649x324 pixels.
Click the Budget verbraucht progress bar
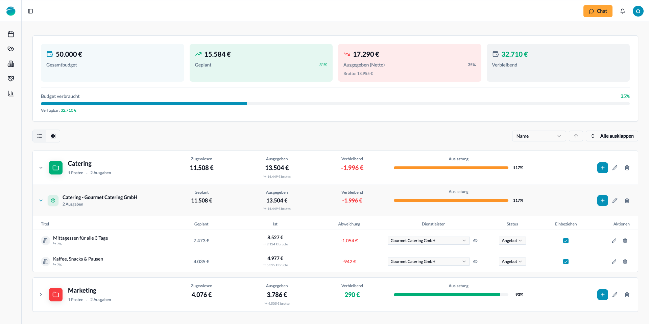tap(335, 104)
